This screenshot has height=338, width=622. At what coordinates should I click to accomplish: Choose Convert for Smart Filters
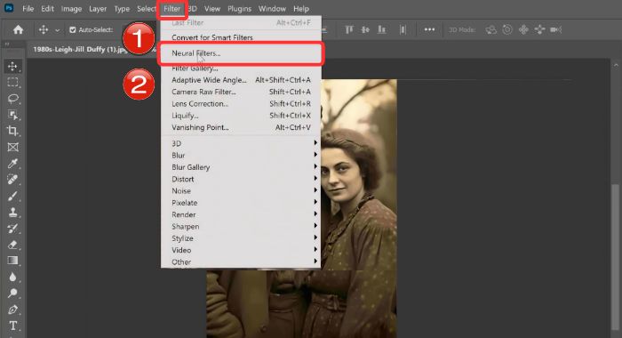[241, 37]
